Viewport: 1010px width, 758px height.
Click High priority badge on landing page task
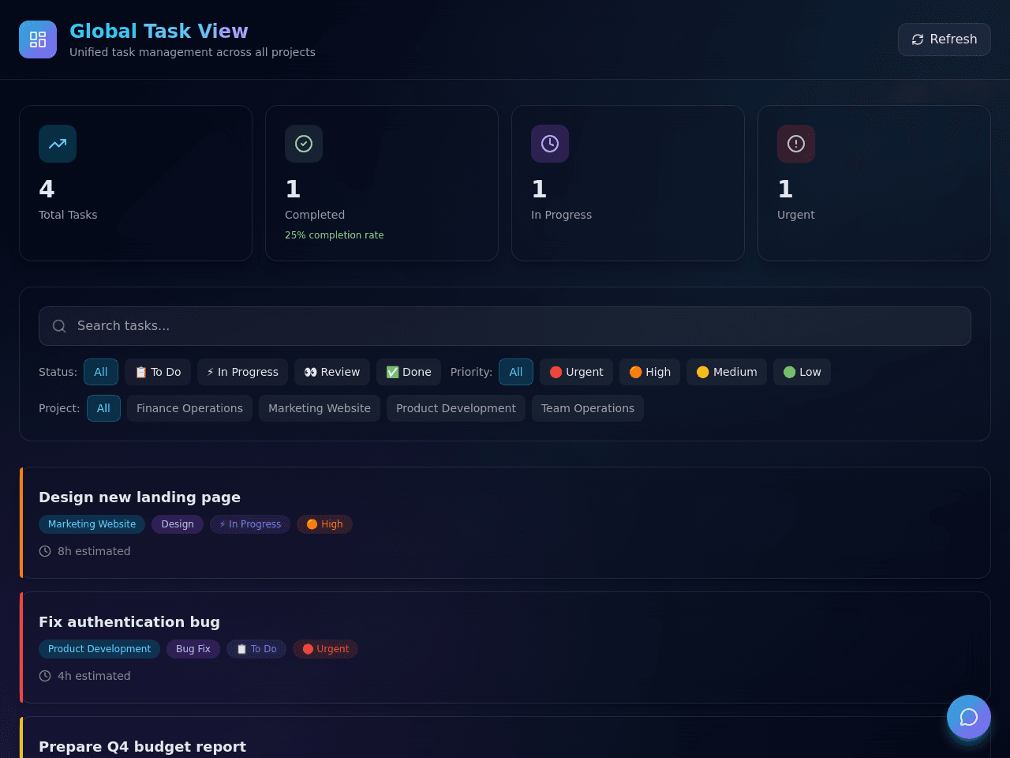pyautogui.click(x=324, y=524)
